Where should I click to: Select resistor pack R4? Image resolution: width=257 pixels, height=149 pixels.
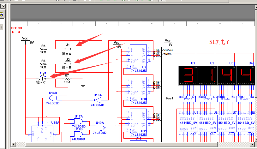tap(245, 99)
